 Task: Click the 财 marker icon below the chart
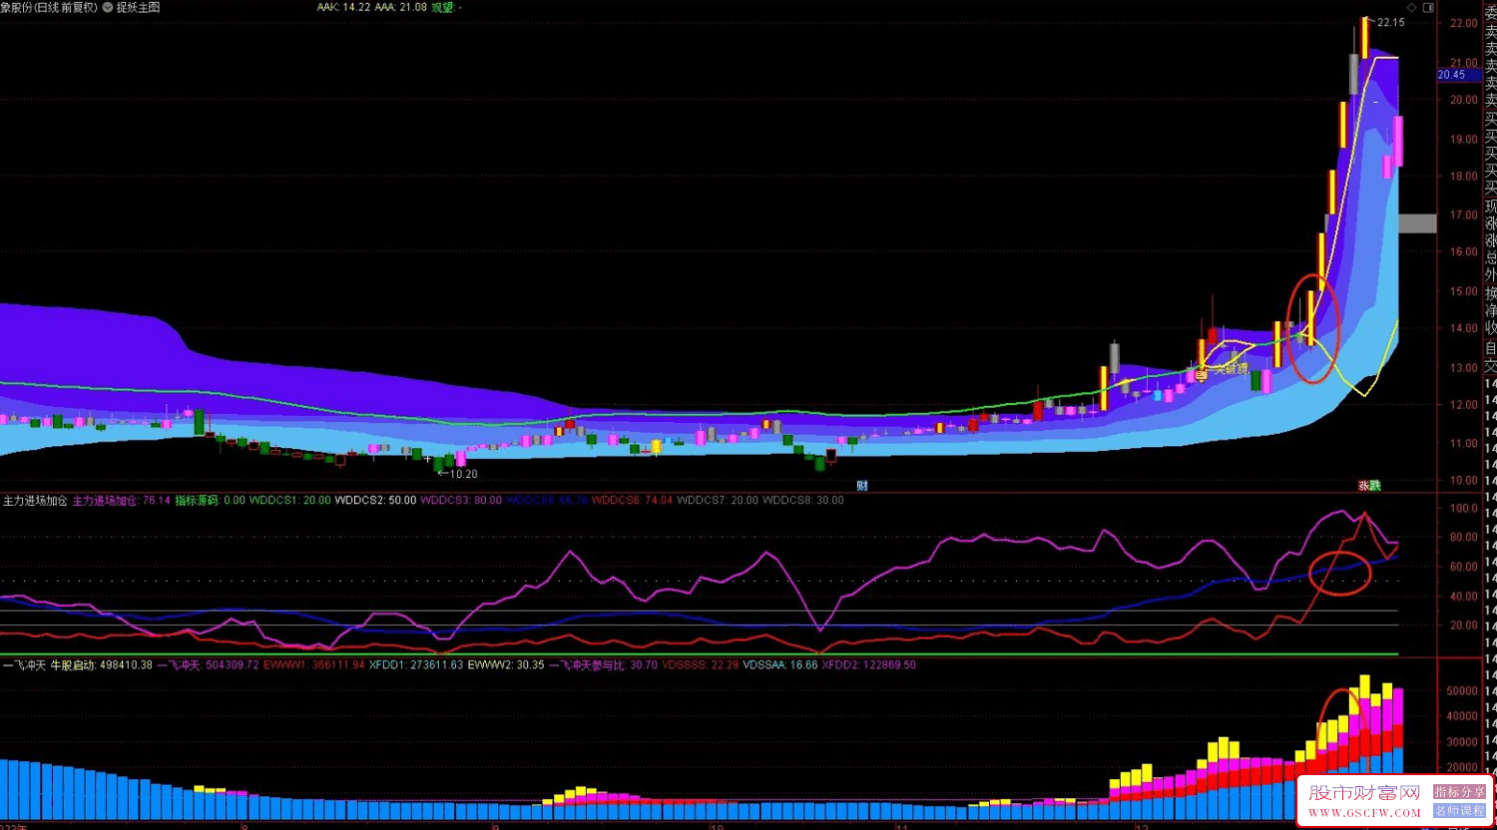862,486
